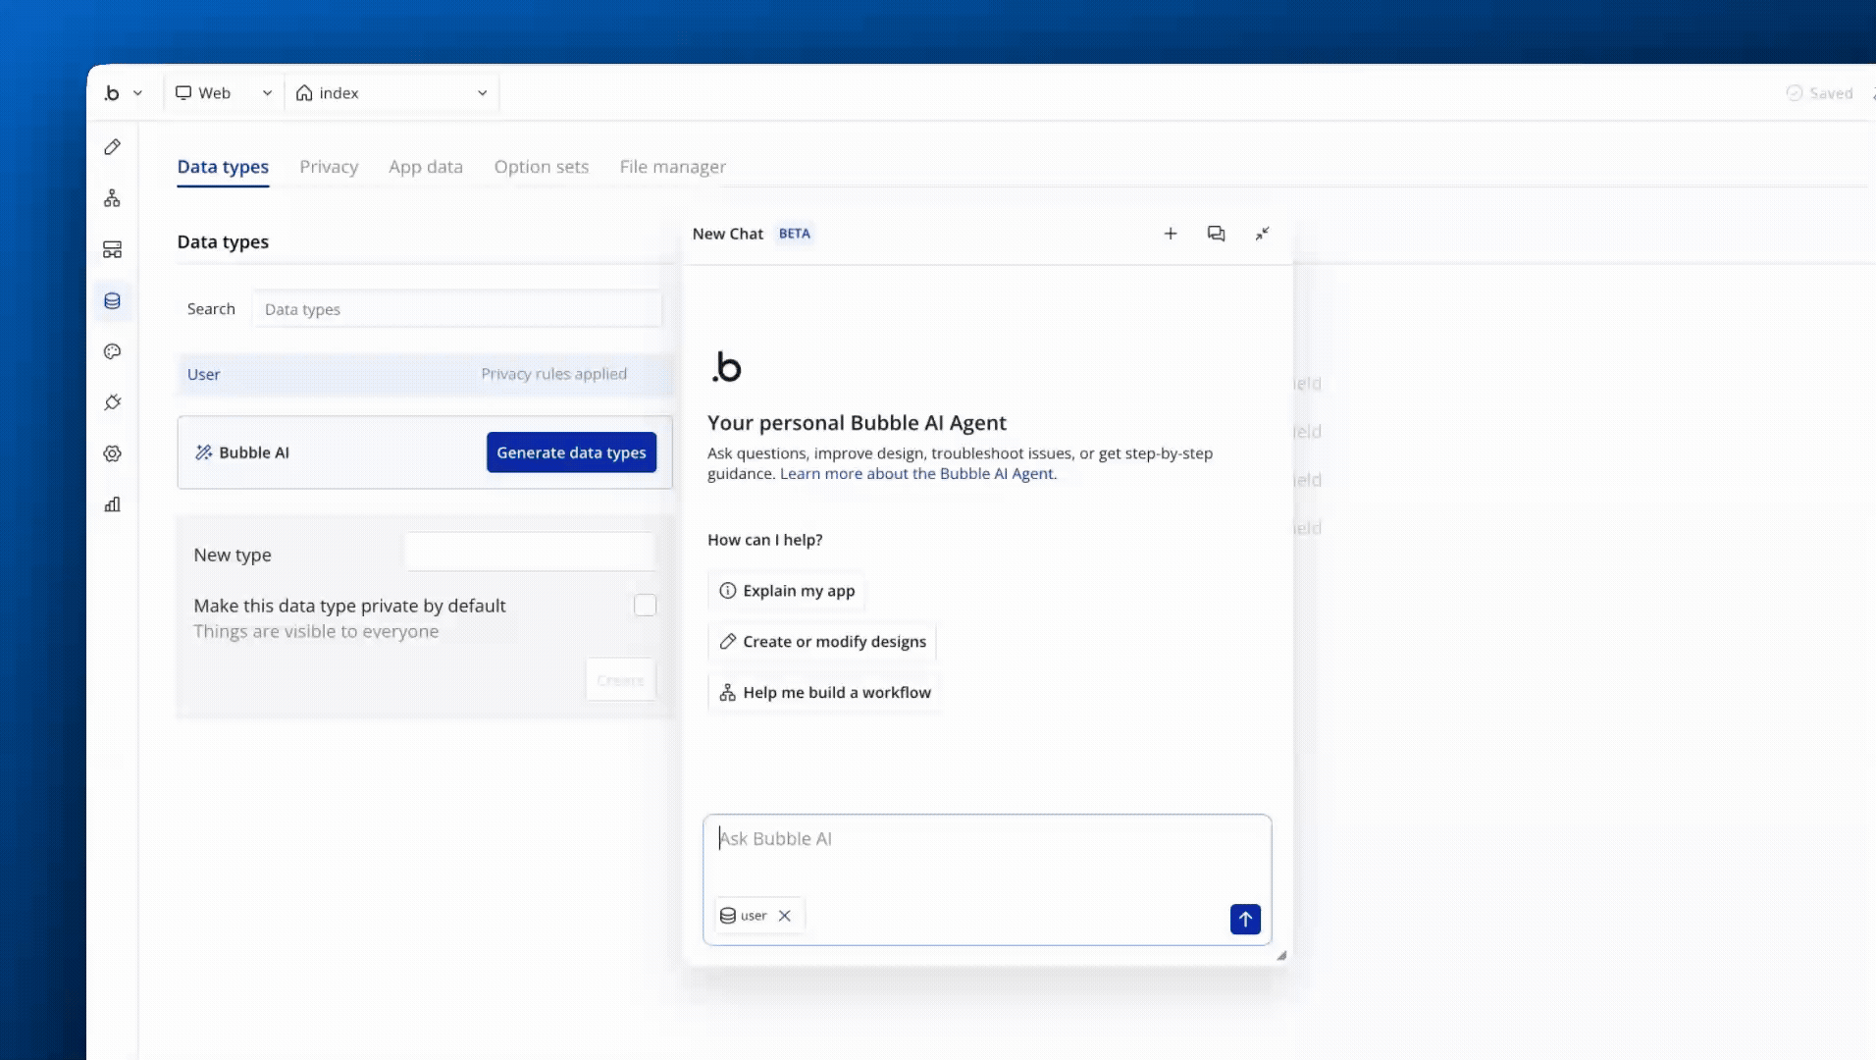The width and height of the screenshot is (1876, 1060).
Task: Click the Generate data types button
Action: pos(571,452)
